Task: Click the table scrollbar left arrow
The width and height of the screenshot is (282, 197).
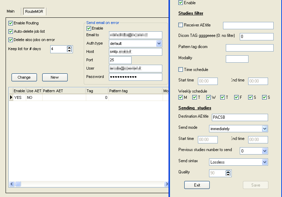Action: coord(12,184)
